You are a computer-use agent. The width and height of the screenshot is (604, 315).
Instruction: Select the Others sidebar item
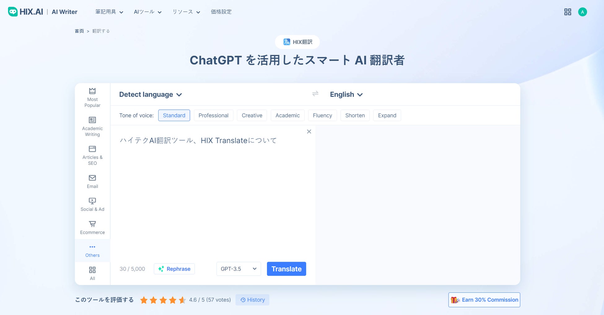click(92, 251)
